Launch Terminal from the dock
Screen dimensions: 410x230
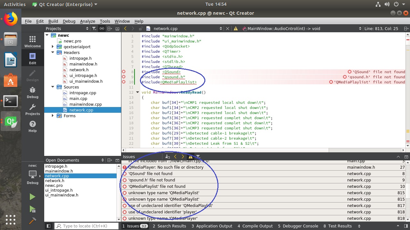11,101
